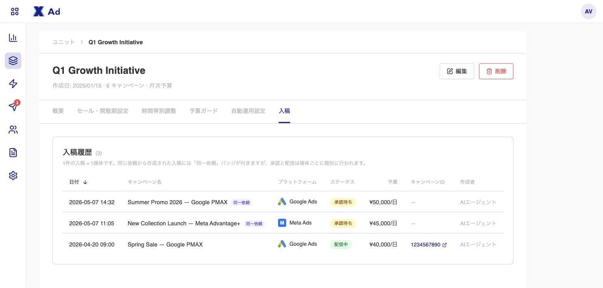
Task: Go to ユニット breadcrumb link
Action: pos(64,42)
